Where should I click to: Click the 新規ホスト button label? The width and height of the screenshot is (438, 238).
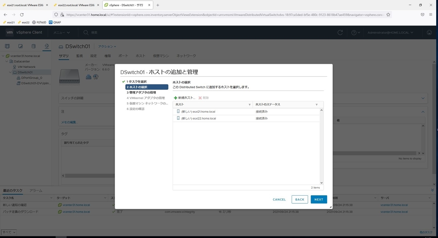[x=187, y=98]
